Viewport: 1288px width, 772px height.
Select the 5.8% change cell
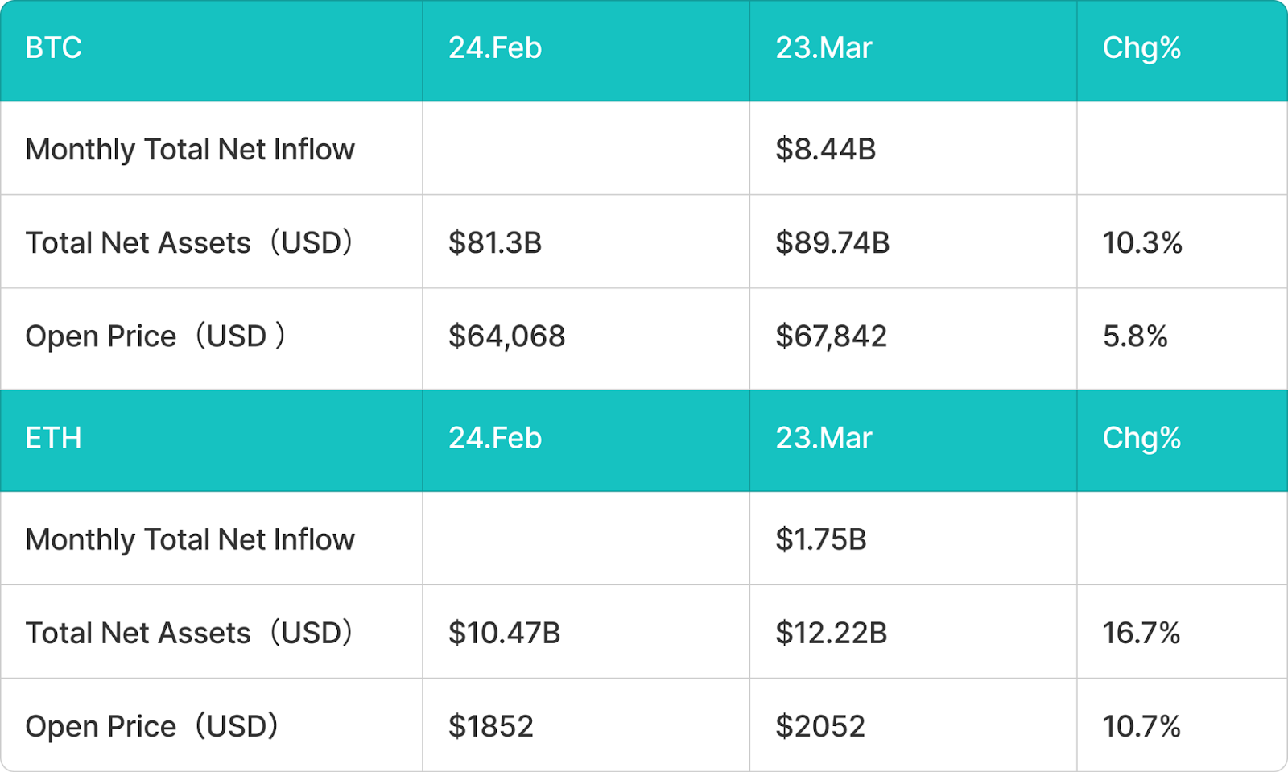pyautogui.click(x=1135, y=336)
